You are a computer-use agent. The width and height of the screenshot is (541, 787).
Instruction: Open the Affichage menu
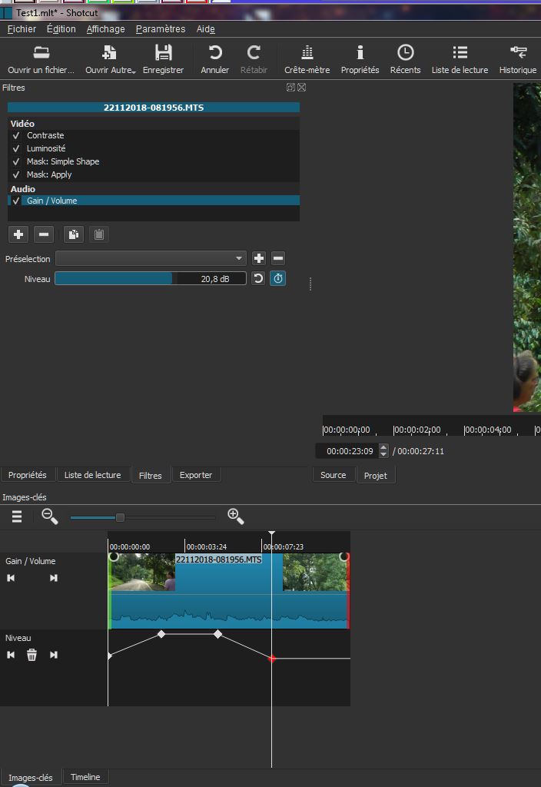pyautogui.click(x=105, y=29)
